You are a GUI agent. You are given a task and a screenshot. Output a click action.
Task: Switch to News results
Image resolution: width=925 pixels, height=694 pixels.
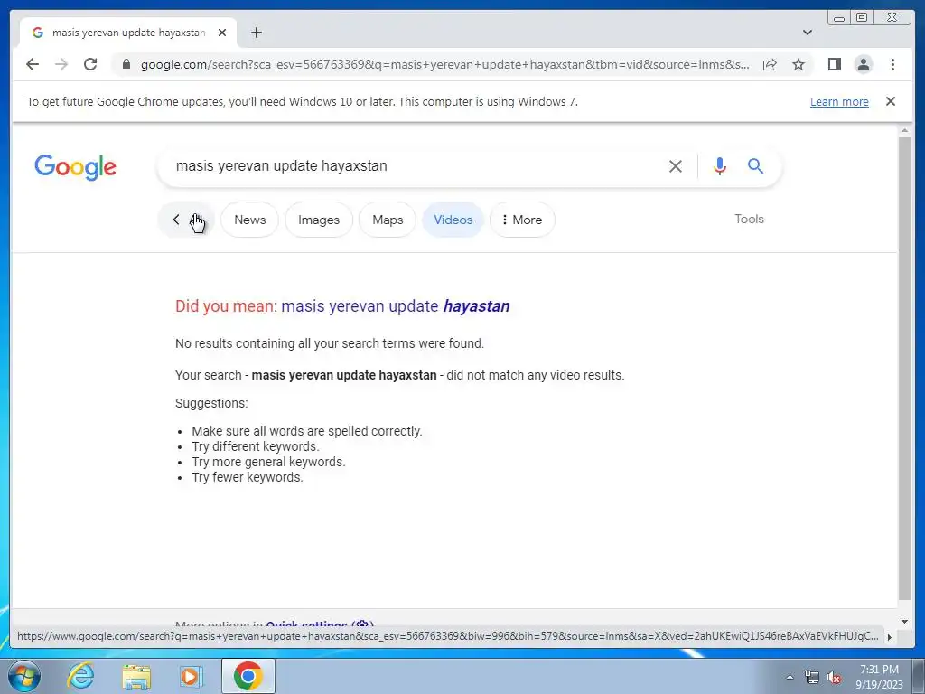click(x=249, y=220)
